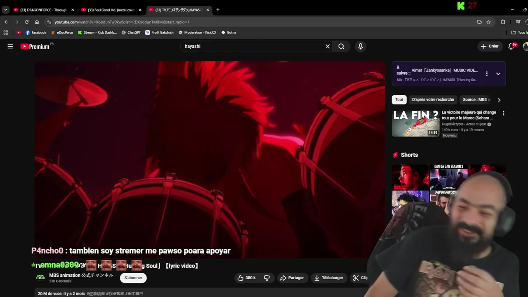The image size is (528, 297).
Task: Like the video with the 380 k thumbs-up
Action: click(246, 278)
